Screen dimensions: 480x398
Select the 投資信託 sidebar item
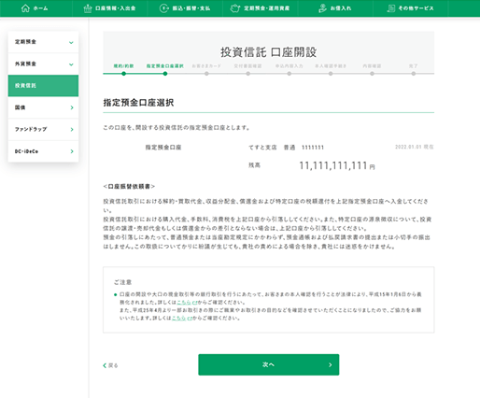click(x=43, y=86)
